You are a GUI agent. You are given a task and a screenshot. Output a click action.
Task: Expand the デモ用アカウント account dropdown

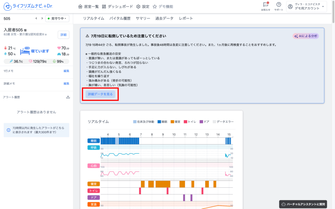click(x=306, y=7)
